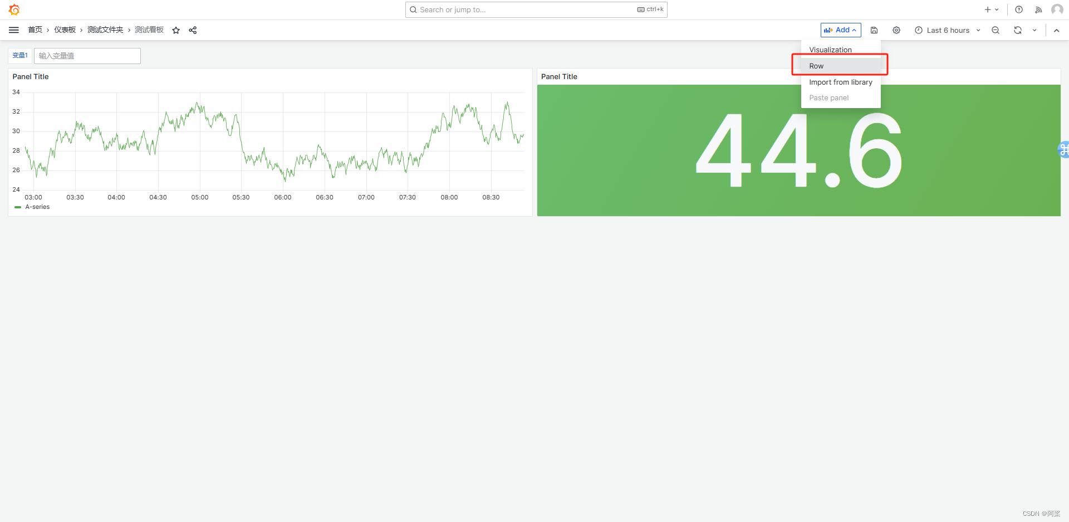Go to 首页 breadcrumb link
The height and width of the screenshot is (522, 1069).
point(35,30)
